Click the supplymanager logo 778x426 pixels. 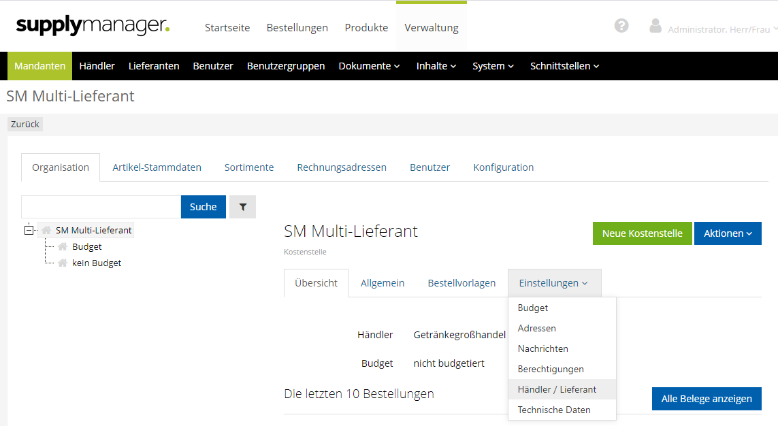[x=93, y=26]
